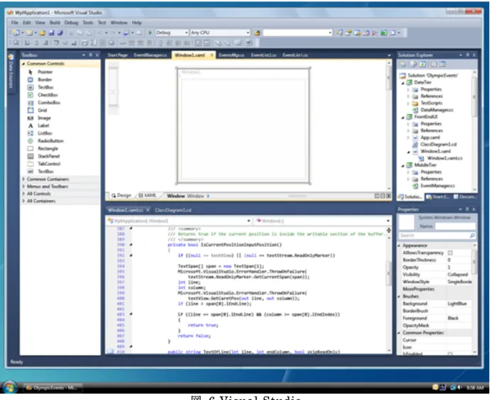Switch to the ClassDiagram1.cd tab
Screen dimensions: 492x400
173,210
